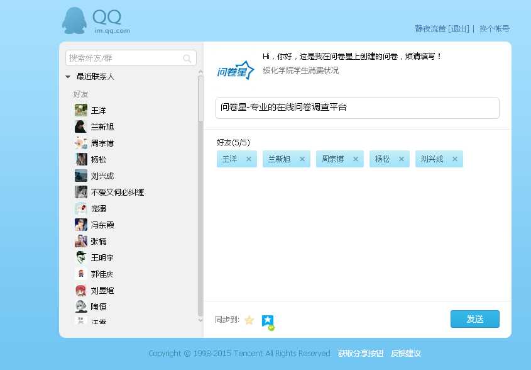Click the message text field 问卷星-专业的在线问卷调查平台
Image resolution: width=531 pixels, height=370 pixels.
point(358,108)
